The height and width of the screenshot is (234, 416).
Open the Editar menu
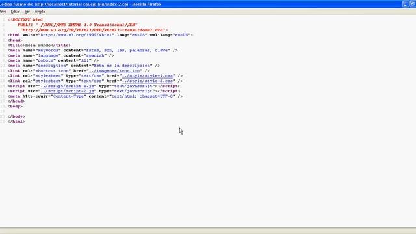(15, 12)
